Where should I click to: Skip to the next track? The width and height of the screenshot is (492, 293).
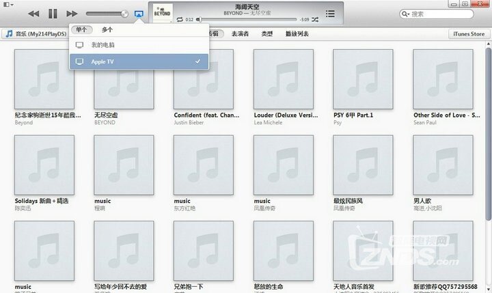tap(72, 13)
